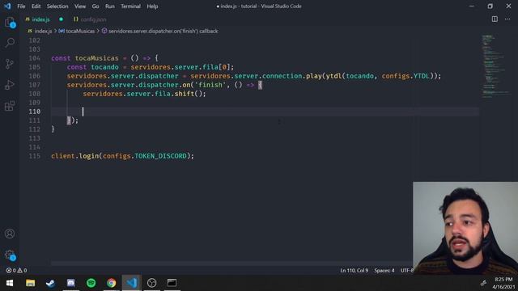This screenshot has height=291, width=518.
Task: Click tocaMusicas in the breadcrumb
Action: [x=77, y=31]
